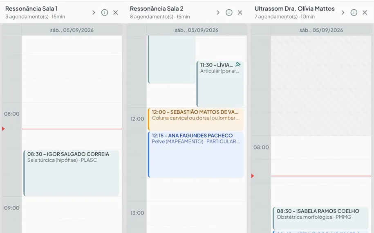Click 13:00 time label in Sala 2
This screenshot has height=233, width=374.
pos(137,213)
